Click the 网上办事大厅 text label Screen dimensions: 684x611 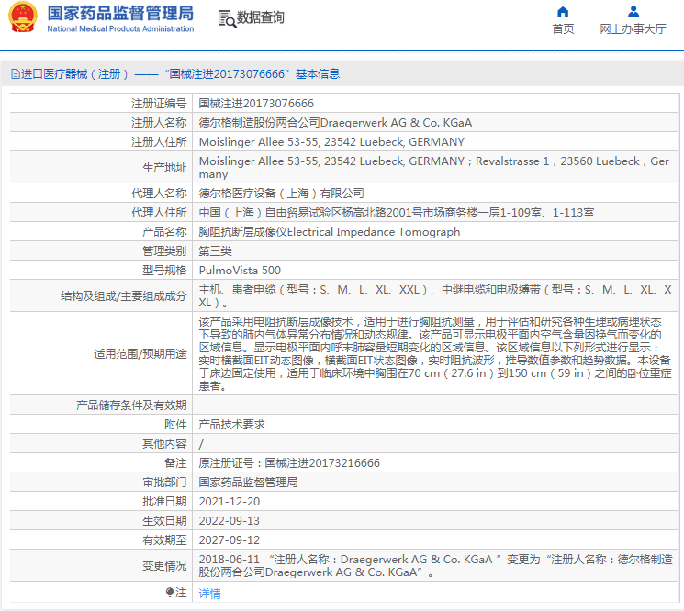tap(633, 29)
